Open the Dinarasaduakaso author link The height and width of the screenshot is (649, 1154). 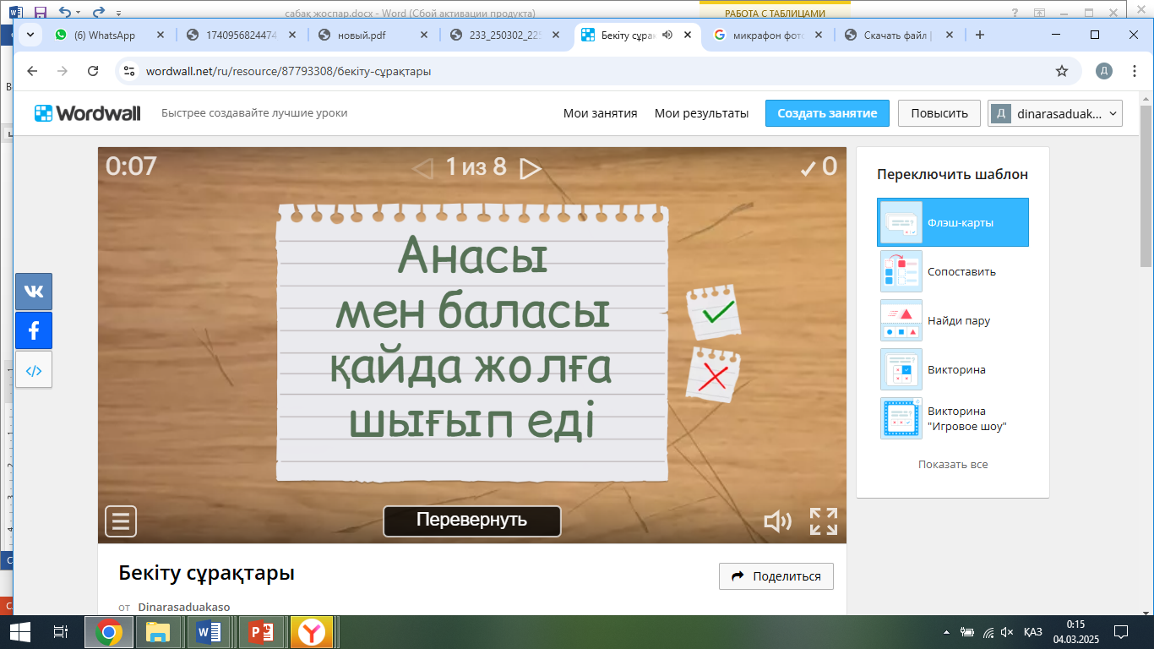coord(183,607)
